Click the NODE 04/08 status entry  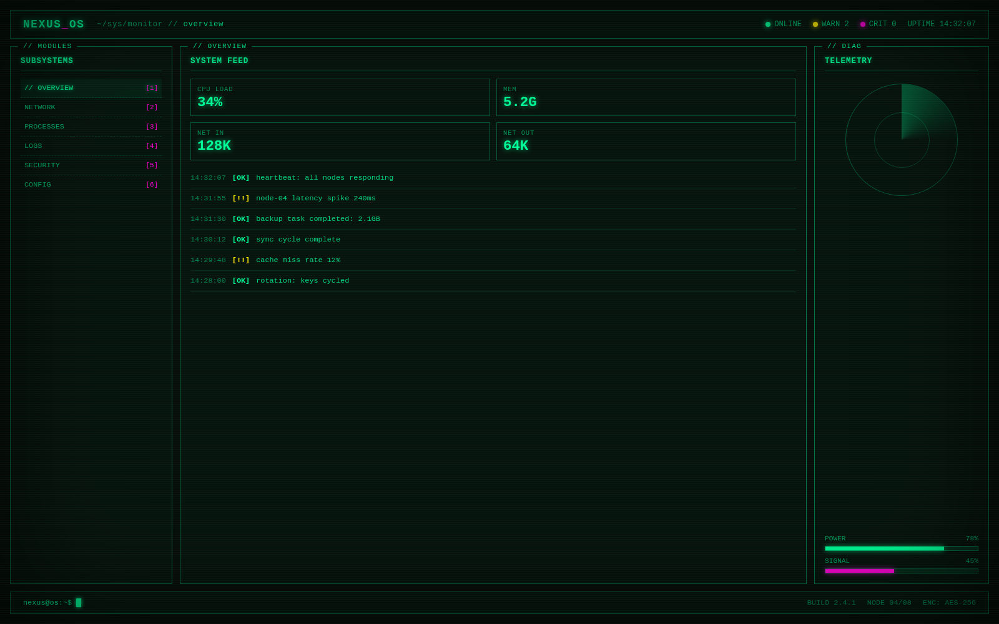point(889,603)
